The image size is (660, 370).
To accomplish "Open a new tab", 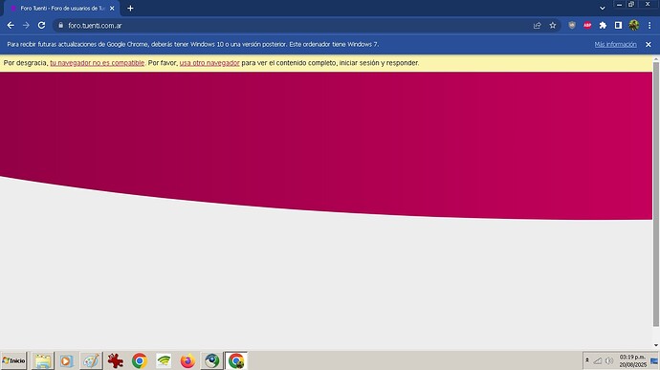I will pyautogui.click(x=130, y=8).
